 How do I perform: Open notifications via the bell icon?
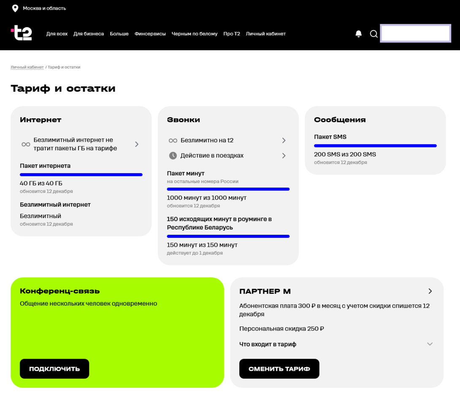[358, 34]
